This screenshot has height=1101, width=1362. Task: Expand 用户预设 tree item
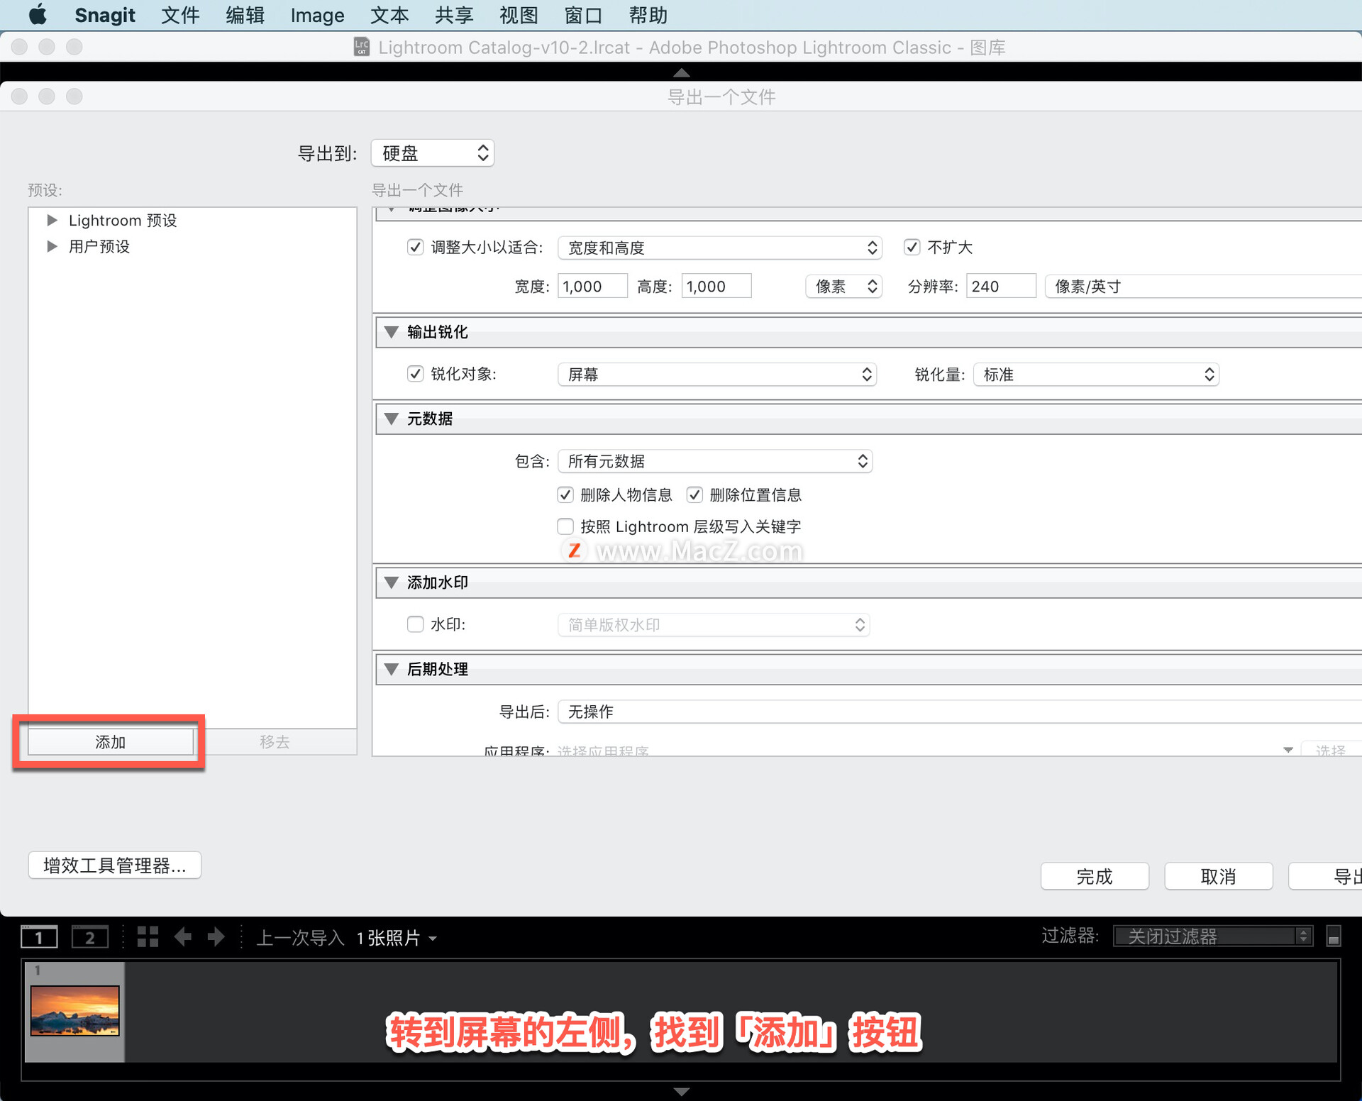(52, 246)
